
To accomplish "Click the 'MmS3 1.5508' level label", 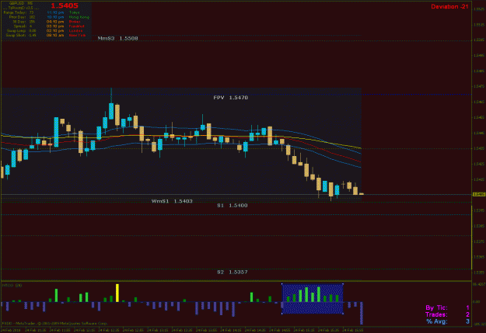I will point(117,38).
